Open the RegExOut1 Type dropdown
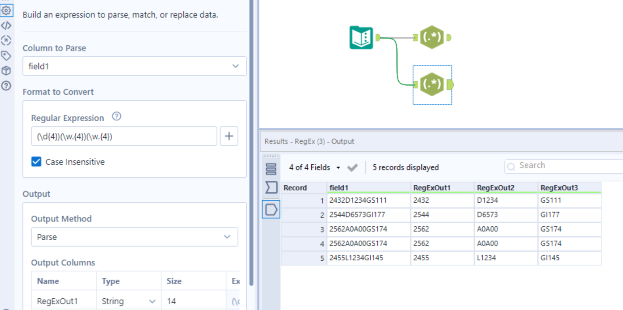Image resolution: width=623 pixels, height=310 pixels. (152, 301)
